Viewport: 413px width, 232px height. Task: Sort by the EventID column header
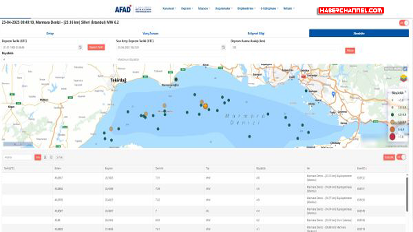click(x=380, y=168)
